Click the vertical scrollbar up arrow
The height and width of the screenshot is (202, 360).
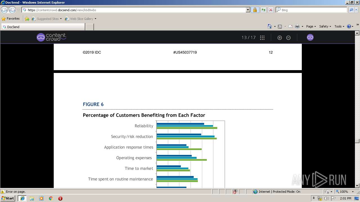click(x=357, y=33)
